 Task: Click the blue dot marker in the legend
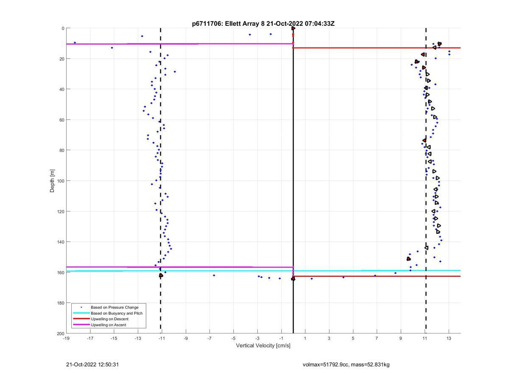81,307
